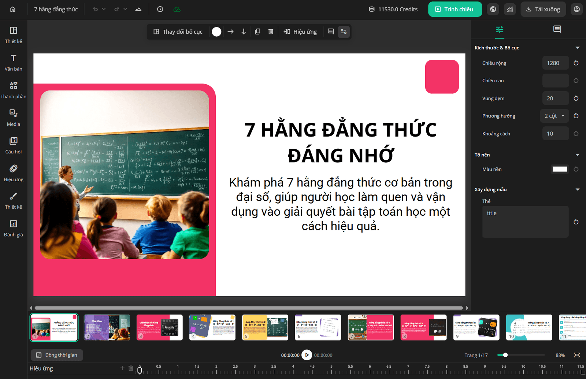Image resolution: width=586 pixels, height=379 pixels.
Task: Delete effect with the timeline trash icon
Action: [x=131, y=368]
